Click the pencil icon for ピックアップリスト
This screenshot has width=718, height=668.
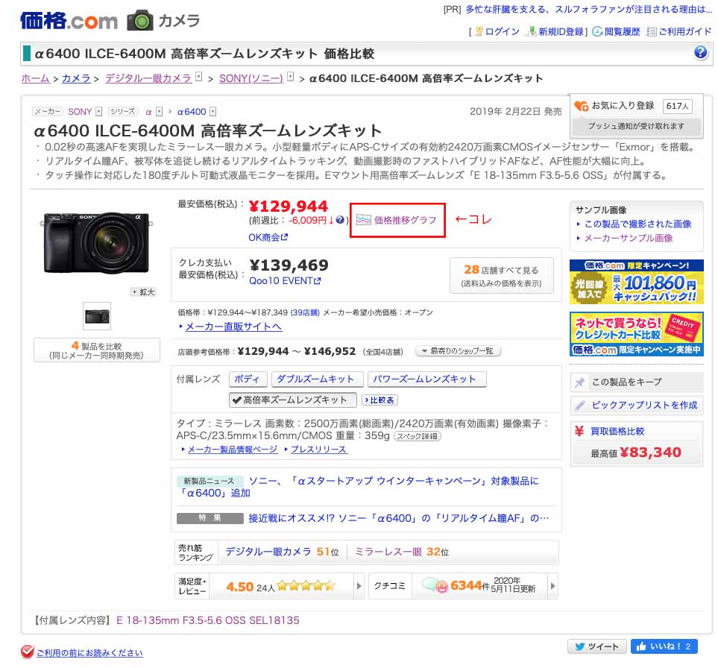point(580,405)
